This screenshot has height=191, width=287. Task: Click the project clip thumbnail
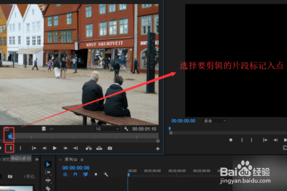(x=16, y=189)
